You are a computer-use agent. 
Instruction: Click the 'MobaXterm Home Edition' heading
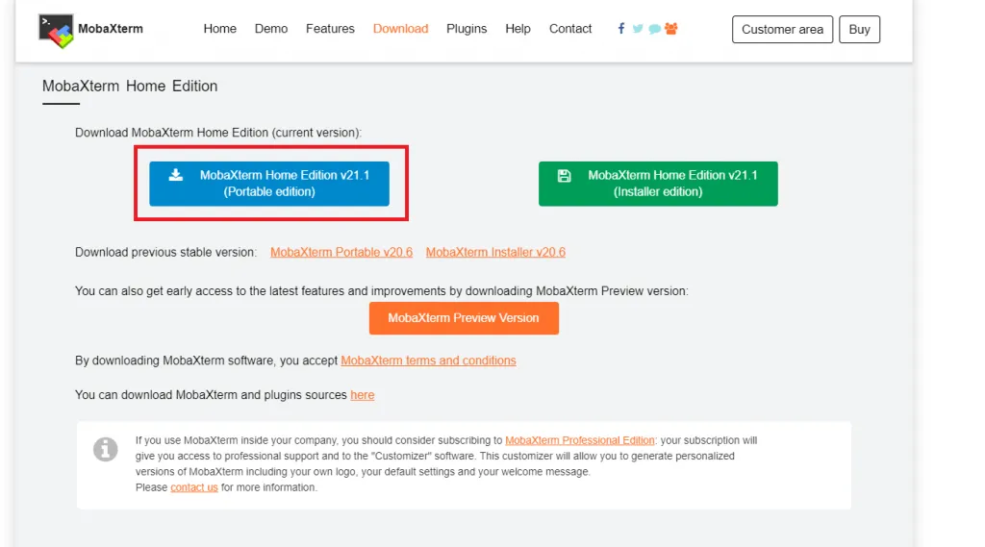point(130,86)
